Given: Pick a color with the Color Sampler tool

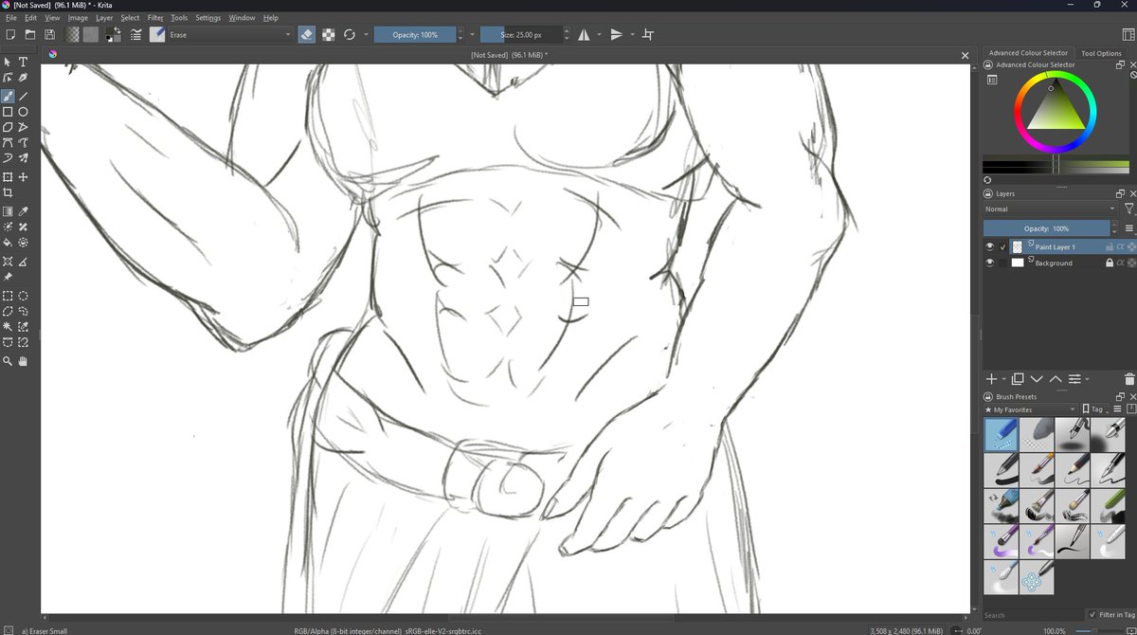Looking at the screenshot, I should [x=23, y=210].
